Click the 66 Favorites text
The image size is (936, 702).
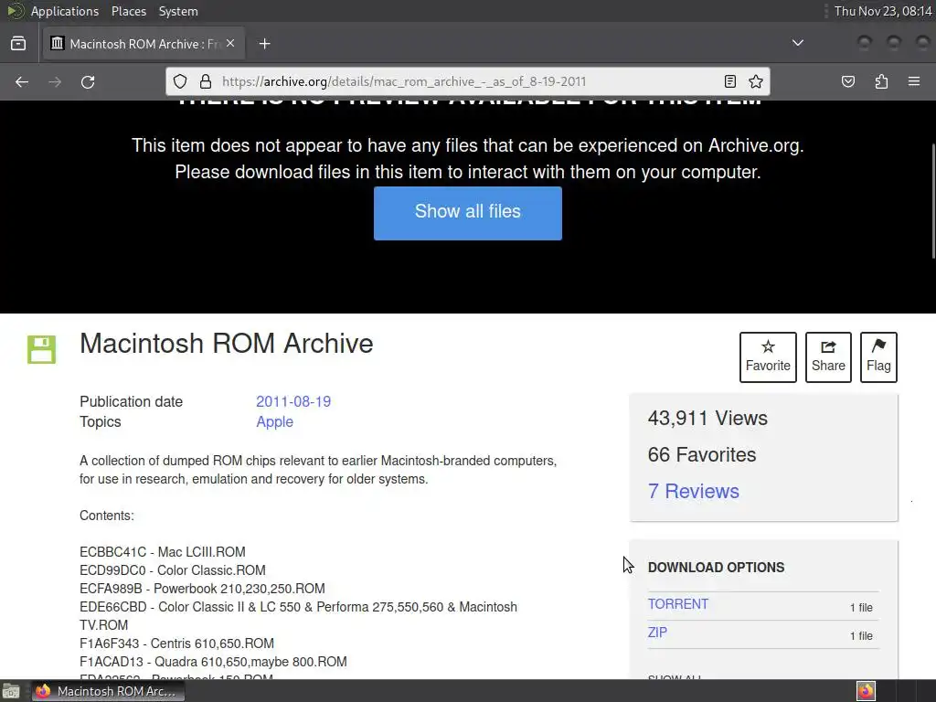tap(701, 455)
